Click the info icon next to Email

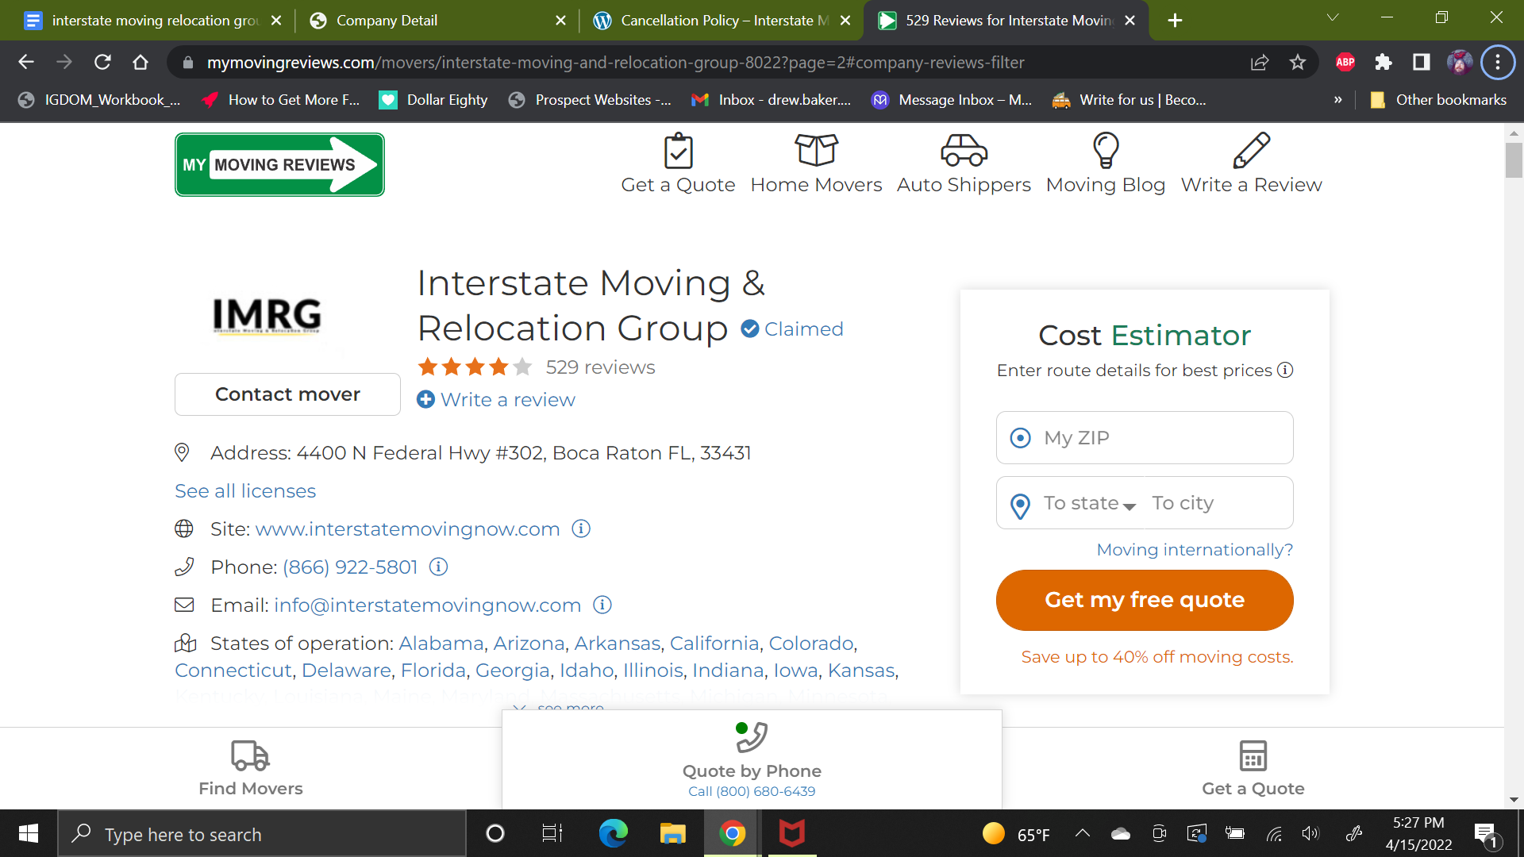click(602, 605)
